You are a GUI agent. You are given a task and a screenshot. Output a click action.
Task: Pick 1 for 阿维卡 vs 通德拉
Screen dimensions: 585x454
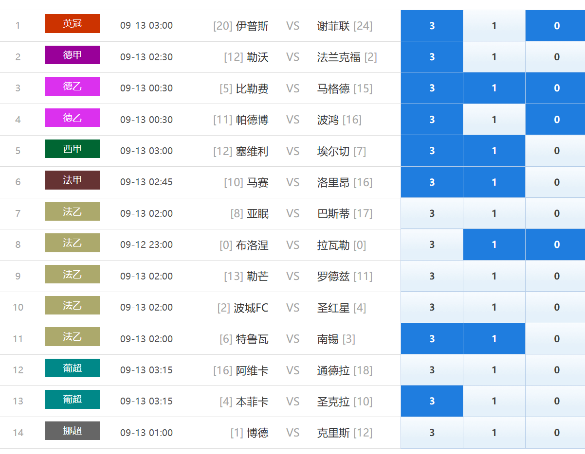[x=494, y=370]
